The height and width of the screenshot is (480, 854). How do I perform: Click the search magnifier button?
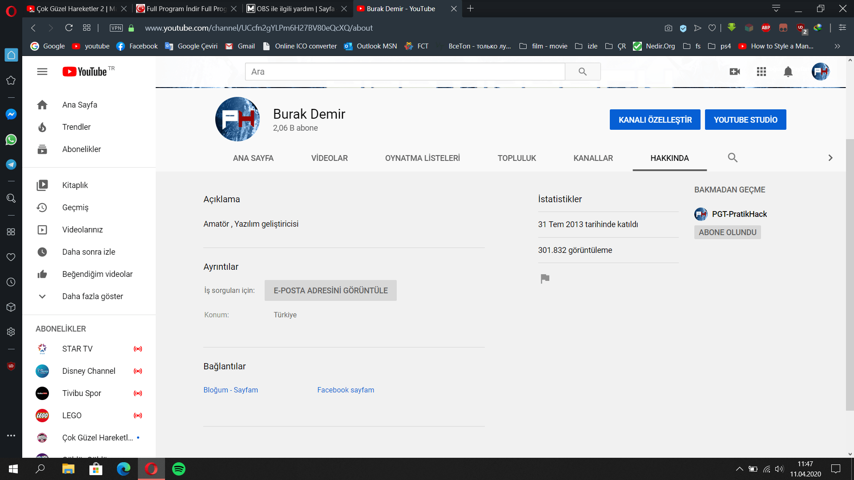click(583, 72)
